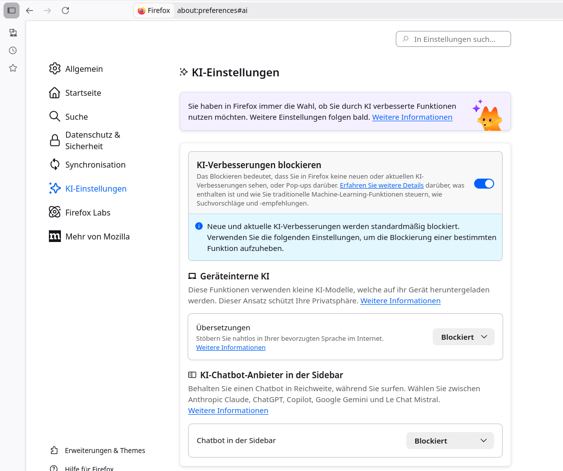The height and width of the screenshot is (471, 563).
Task: Open the Übersetzungen Blockiert dropdown
Action: [463, 337]
